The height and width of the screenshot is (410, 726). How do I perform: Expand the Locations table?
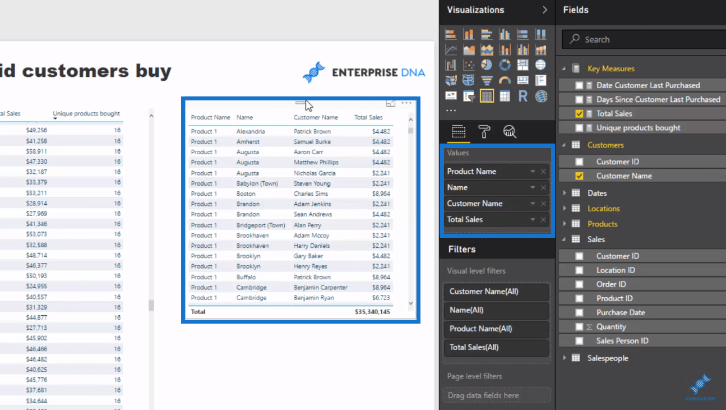564,208
